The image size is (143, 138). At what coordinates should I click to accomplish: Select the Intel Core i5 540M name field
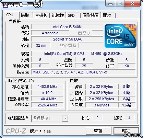click(67, 27)
